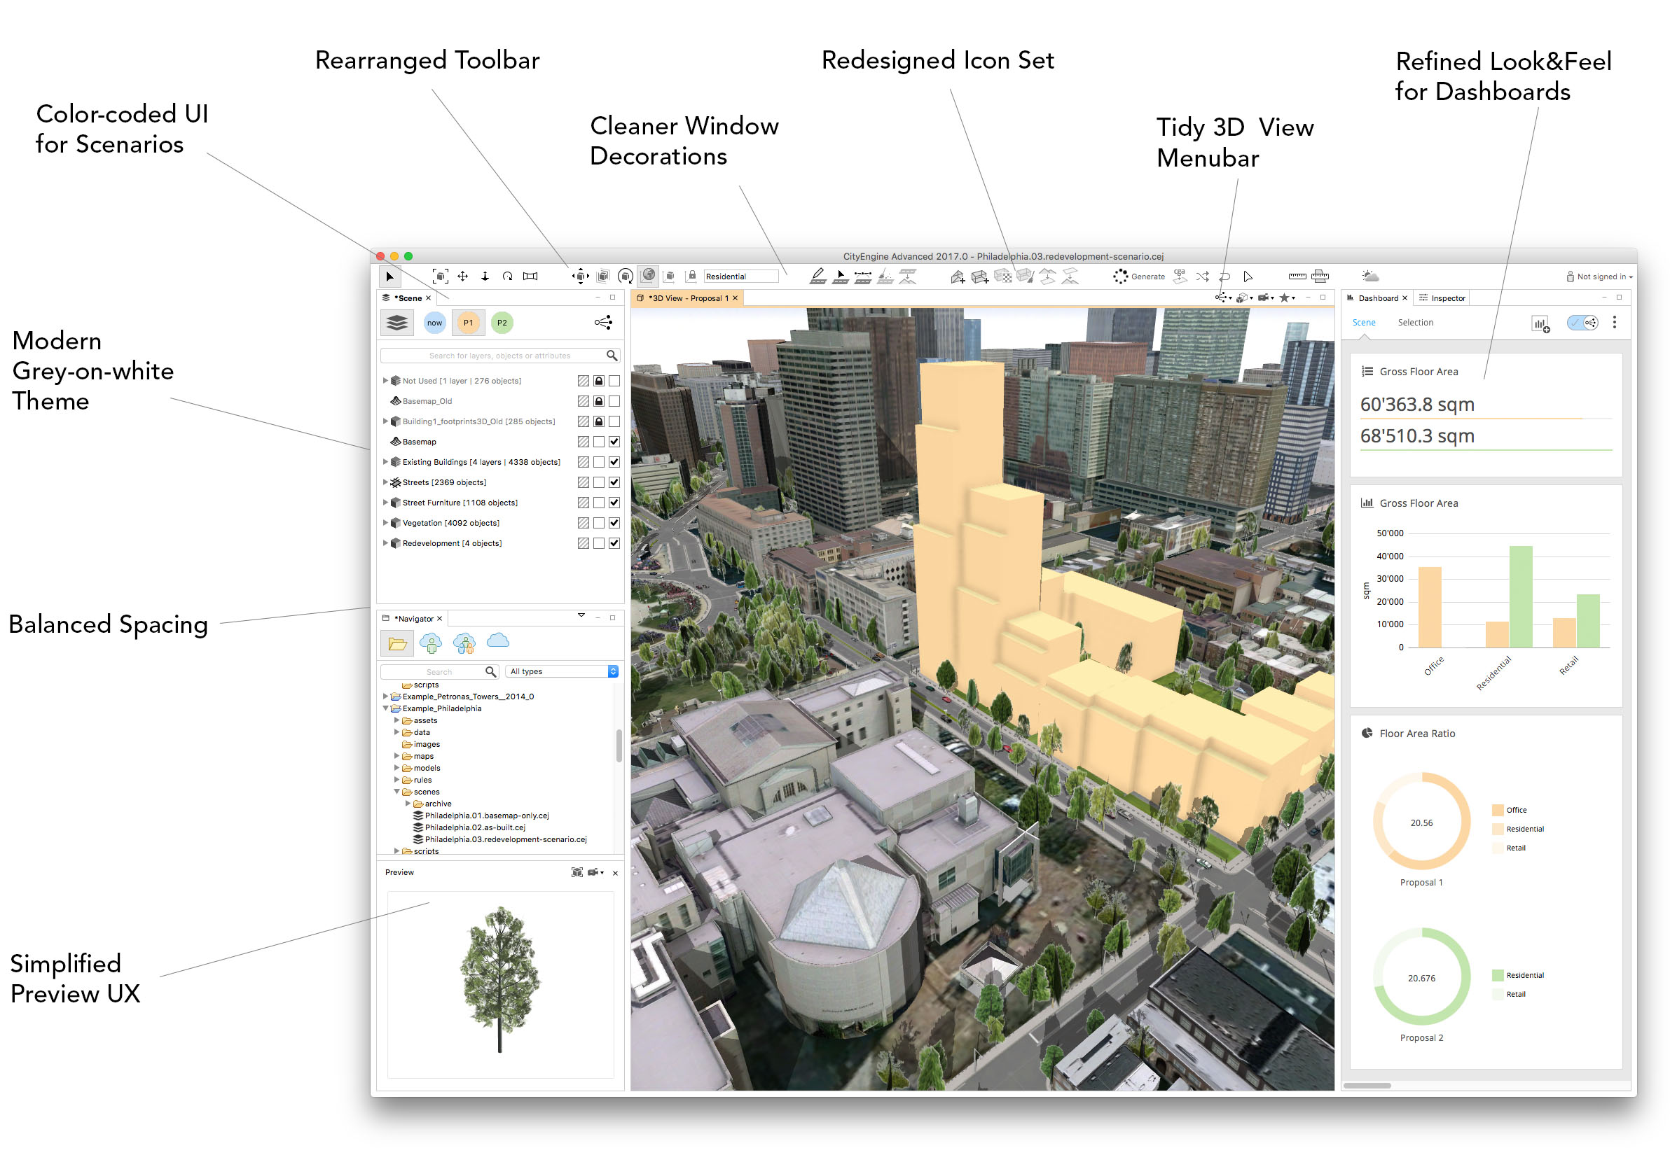Expand the Existing Buildings layer group
Viewport: 1670px width, 1176px height.
pos(385,462)
